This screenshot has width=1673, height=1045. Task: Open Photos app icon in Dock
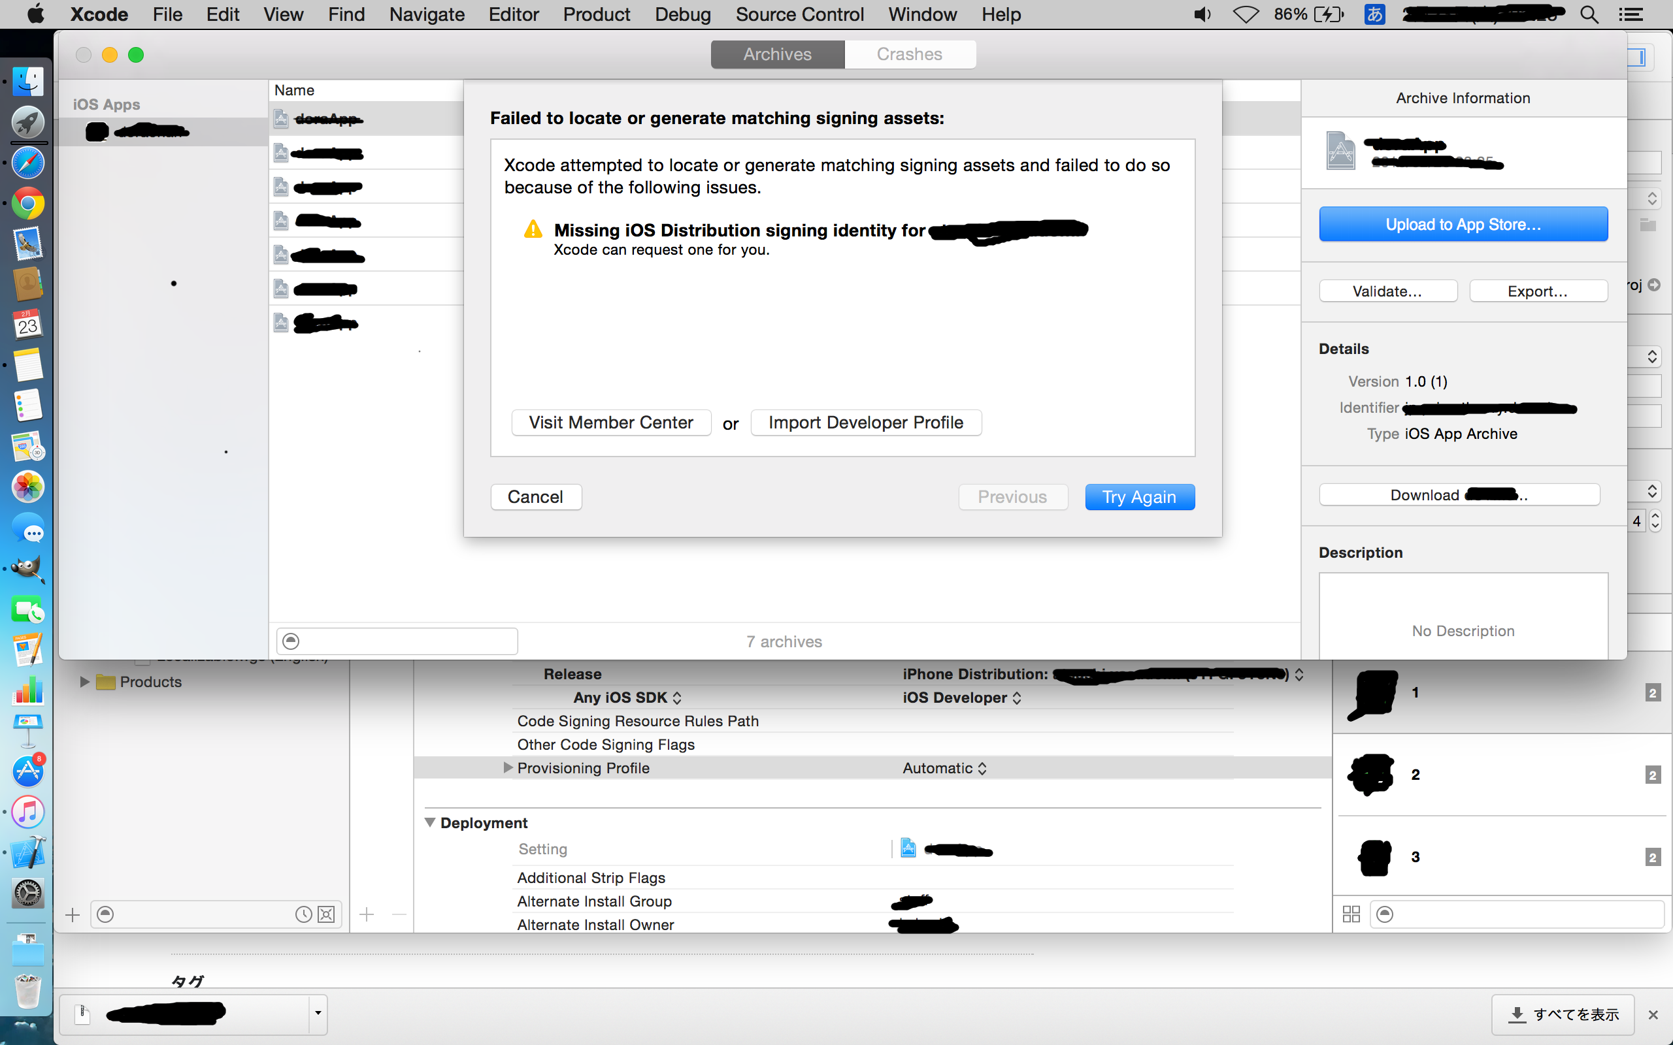click(28, 487)
